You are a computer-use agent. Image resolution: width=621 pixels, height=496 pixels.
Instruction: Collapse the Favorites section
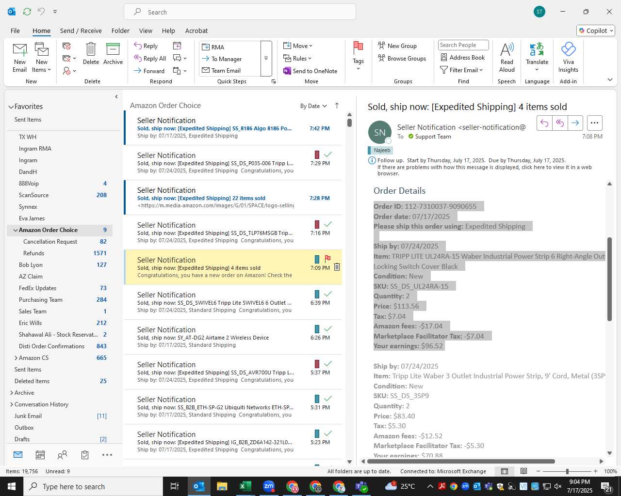11,107
